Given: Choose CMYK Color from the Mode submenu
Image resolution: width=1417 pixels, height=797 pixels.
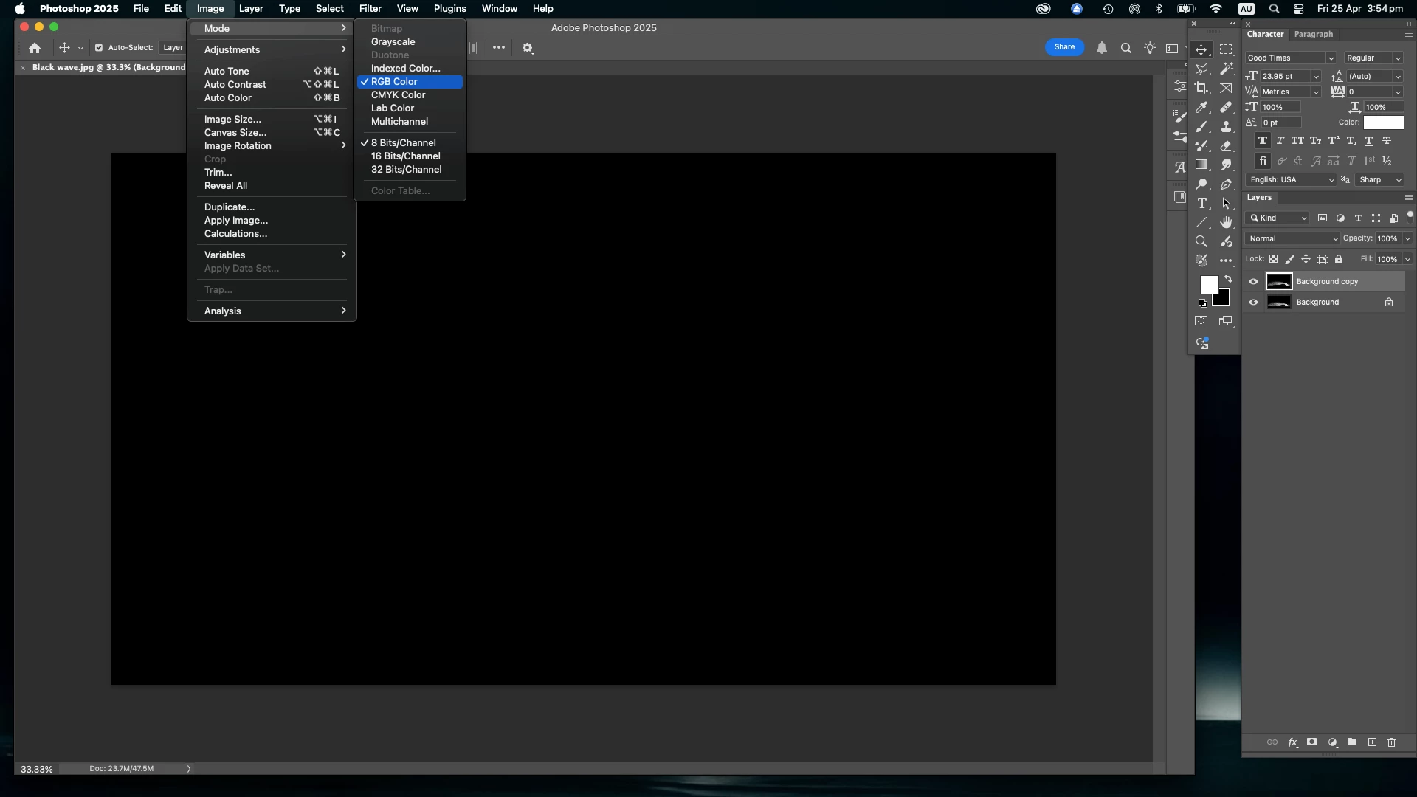Looking at the screenshot, I should click(398, 94).
